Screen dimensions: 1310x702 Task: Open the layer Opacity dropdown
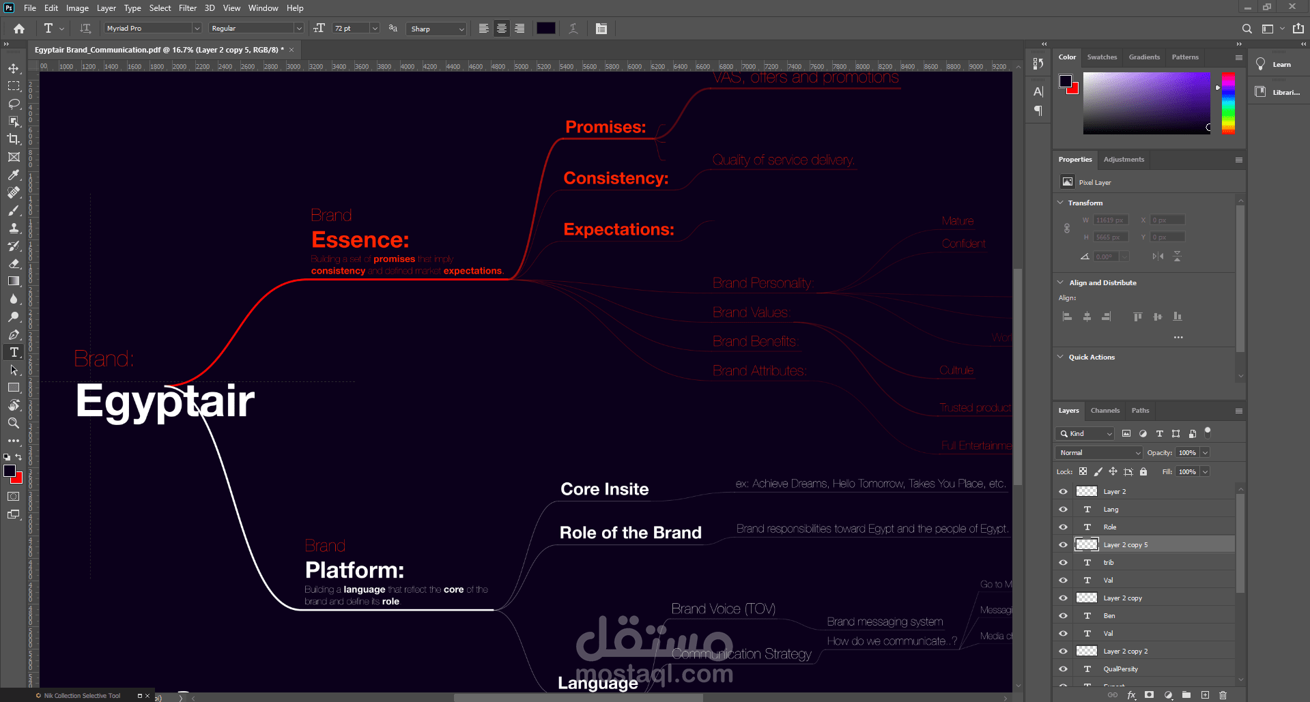tap(1205, 452)
